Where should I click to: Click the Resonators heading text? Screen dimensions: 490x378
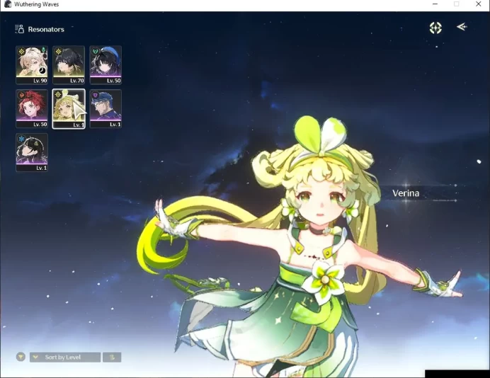click(46, 29)
